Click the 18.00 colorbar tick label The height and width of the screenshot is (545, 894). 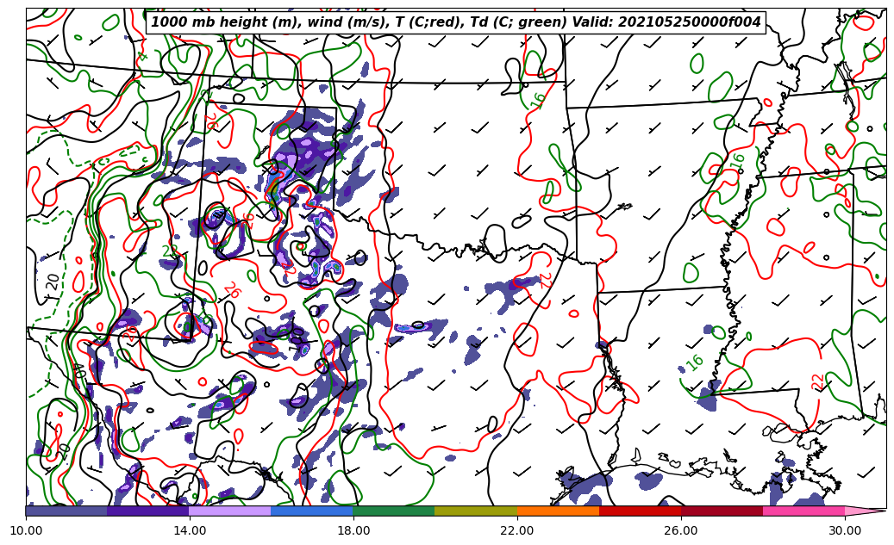pos(353,530)
